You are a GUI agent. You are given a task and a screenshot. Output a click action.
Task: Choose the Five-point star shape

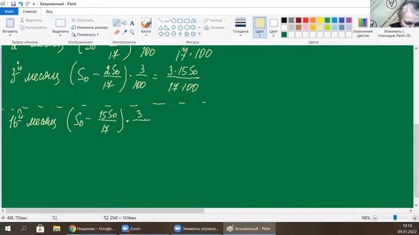[187, 34]
